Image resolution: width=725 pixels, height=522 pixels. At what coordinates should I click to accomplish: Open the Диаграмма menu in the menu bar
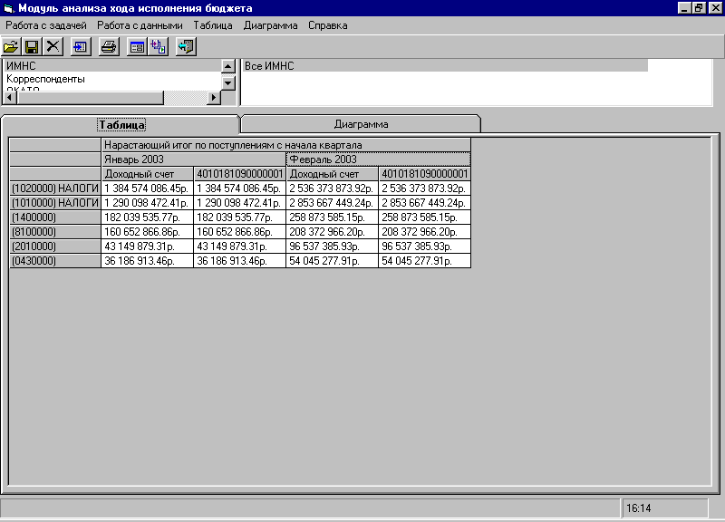tap(270, 25)
